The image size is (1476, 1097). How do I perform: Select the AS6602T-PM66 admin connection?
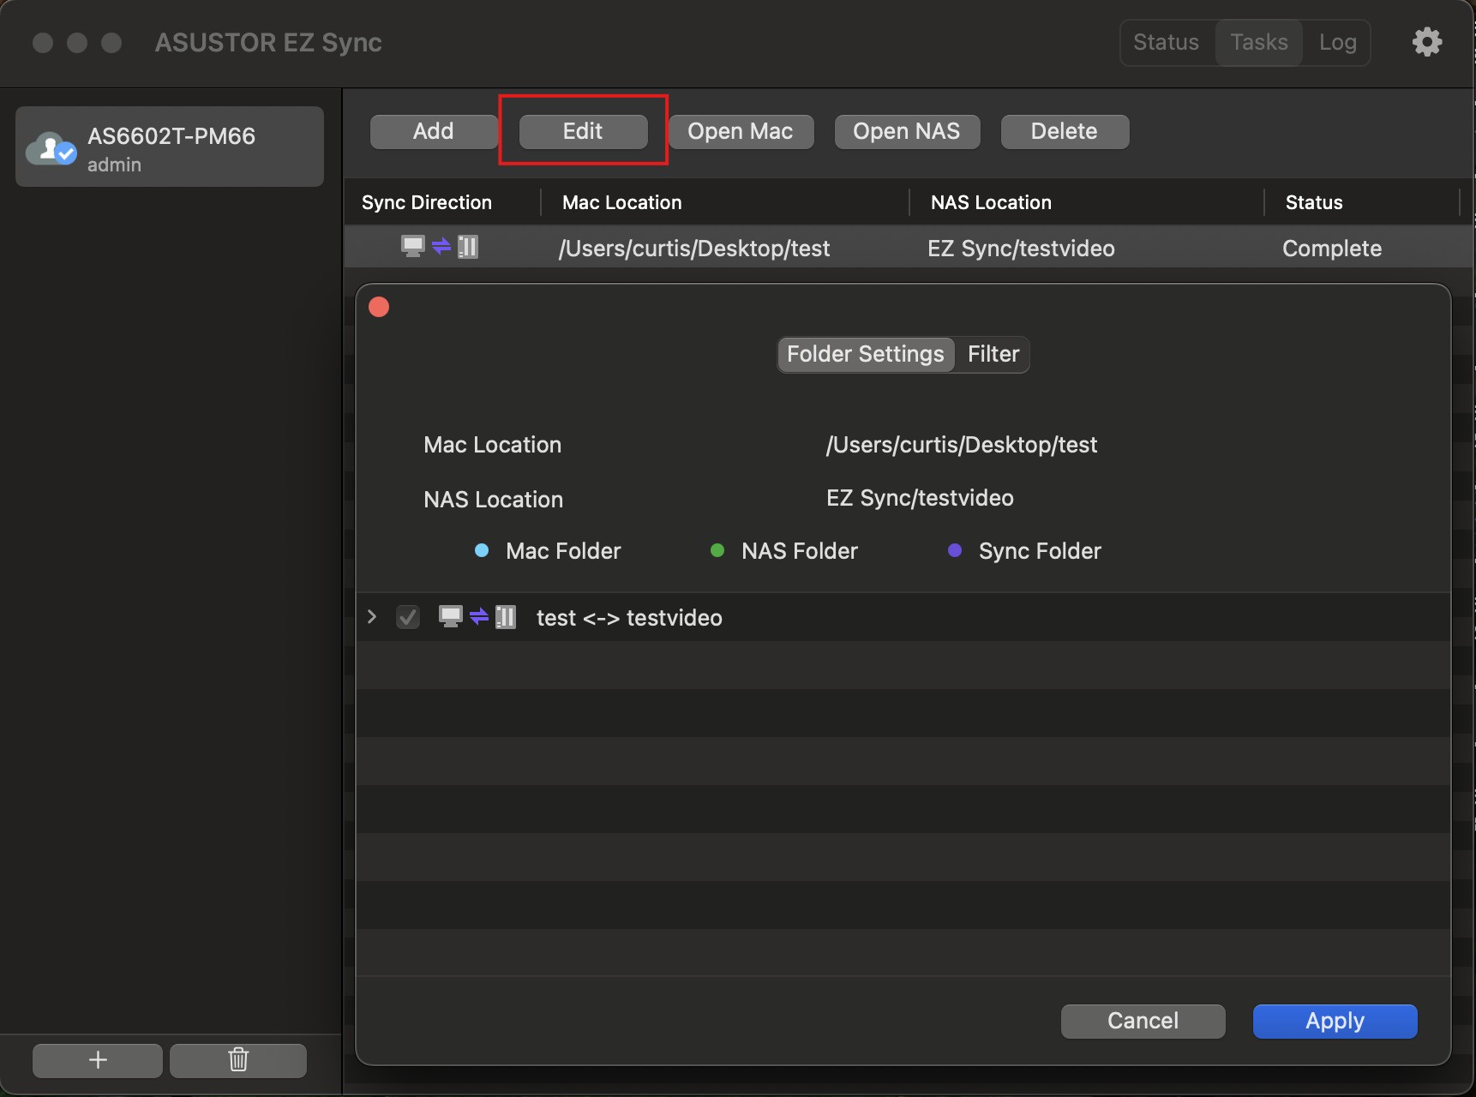click(170, 147)
